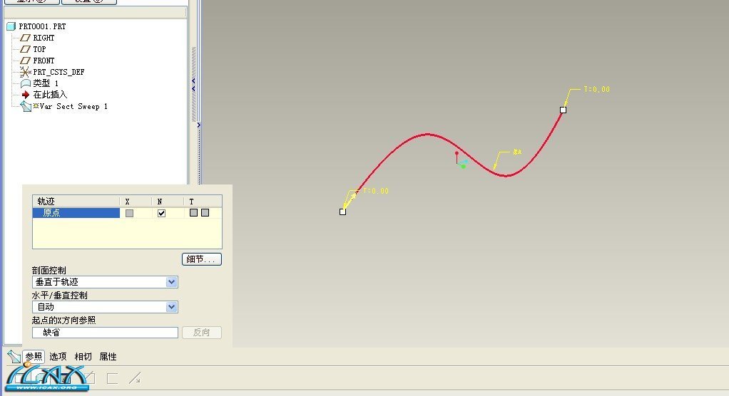Toggle second T checkbox for 原点

[205, 213]
